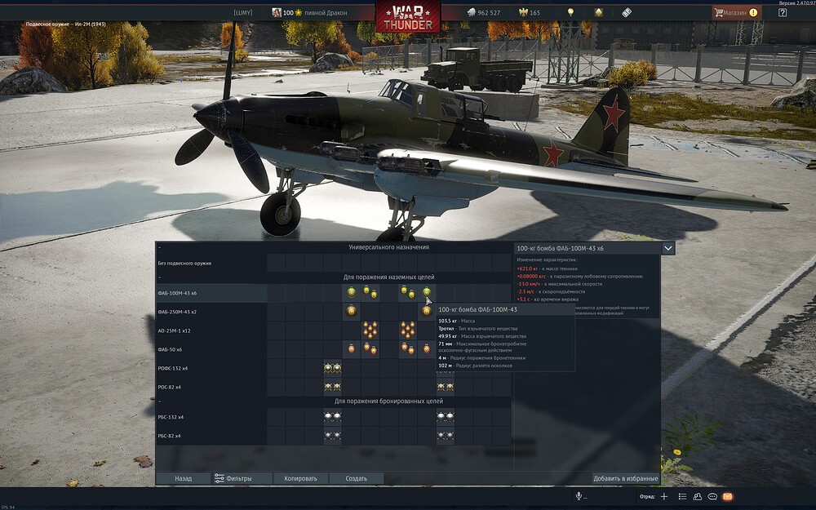Select the ФАБ-250М-43 x2 preset label

tap(177, 312)
